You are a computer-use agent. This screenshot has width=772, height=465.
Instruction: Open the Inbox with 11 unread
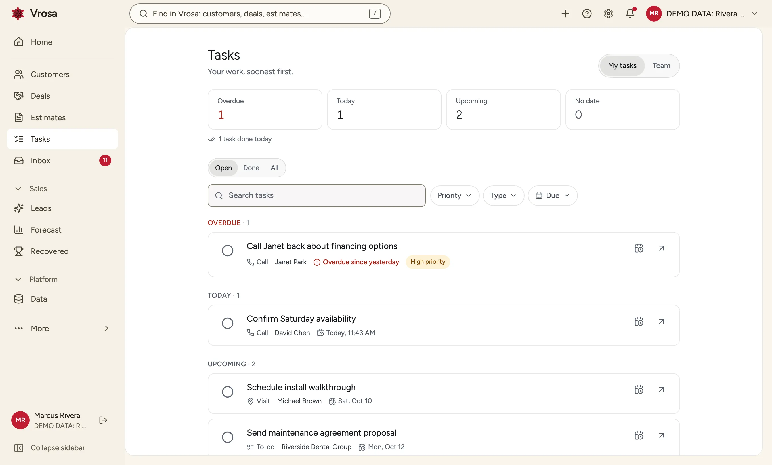tap(62, 160)
